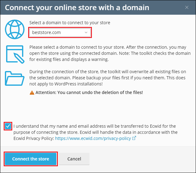Click the browser window with pencil icon
This screenshot has height=173, width=196.
[x=14, y=54]
